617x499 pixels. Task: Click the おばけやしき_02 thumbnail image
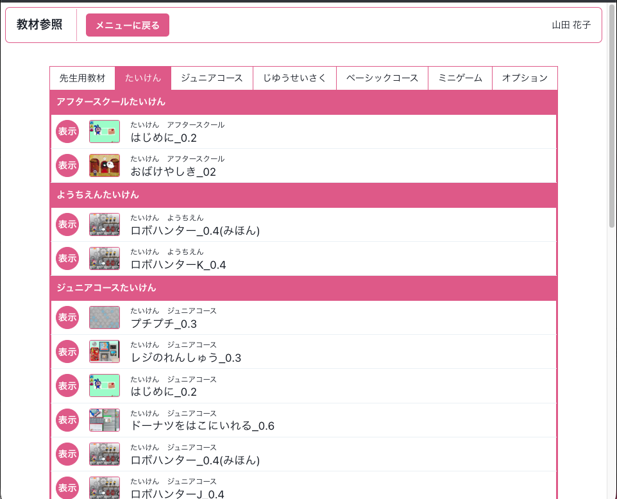tap(104, 165)
